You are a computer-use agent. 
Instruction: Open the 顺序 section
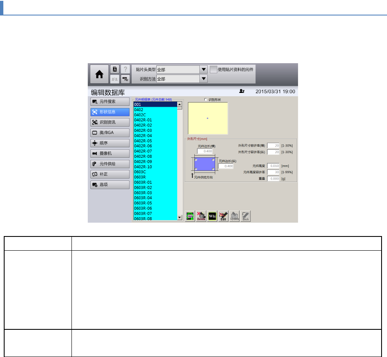point(110,143)
